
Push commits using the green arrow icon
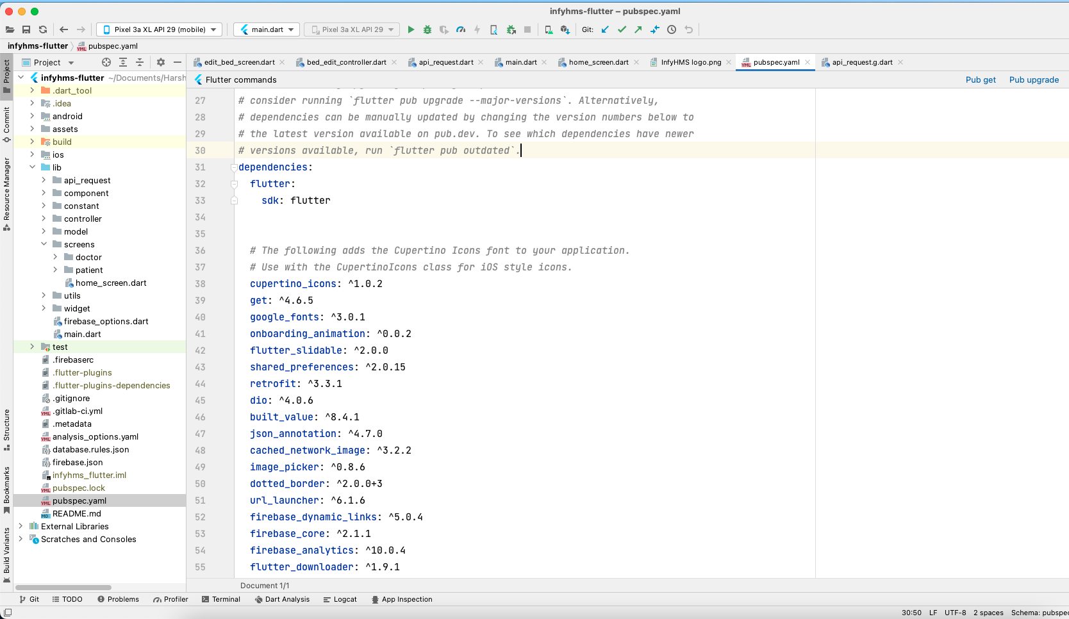pyautogui.click(x=638, y=29)
